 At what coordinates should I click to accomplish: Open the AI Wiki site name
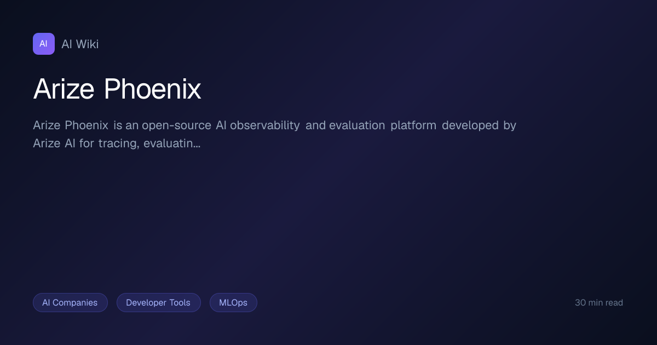(x=80, y=44)
